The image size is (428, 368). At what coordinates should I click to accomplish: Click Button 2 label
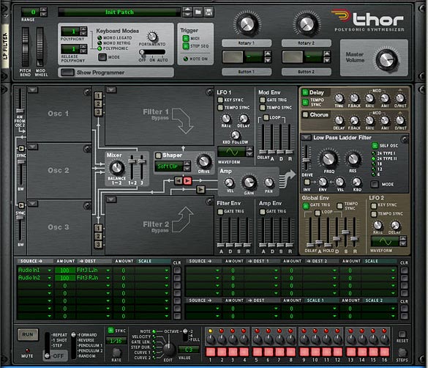tap(307, 72)
